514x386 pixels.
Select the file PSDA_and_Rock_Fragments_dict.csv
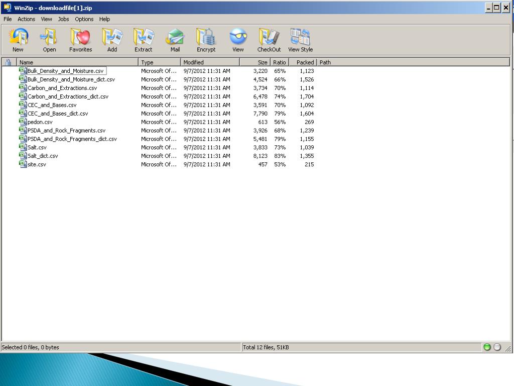(x=72, y=139)
